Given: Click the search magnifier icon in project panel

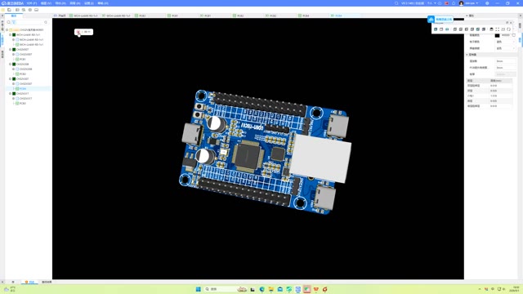Looking at the screenshot, I should [x=9, y=22].
